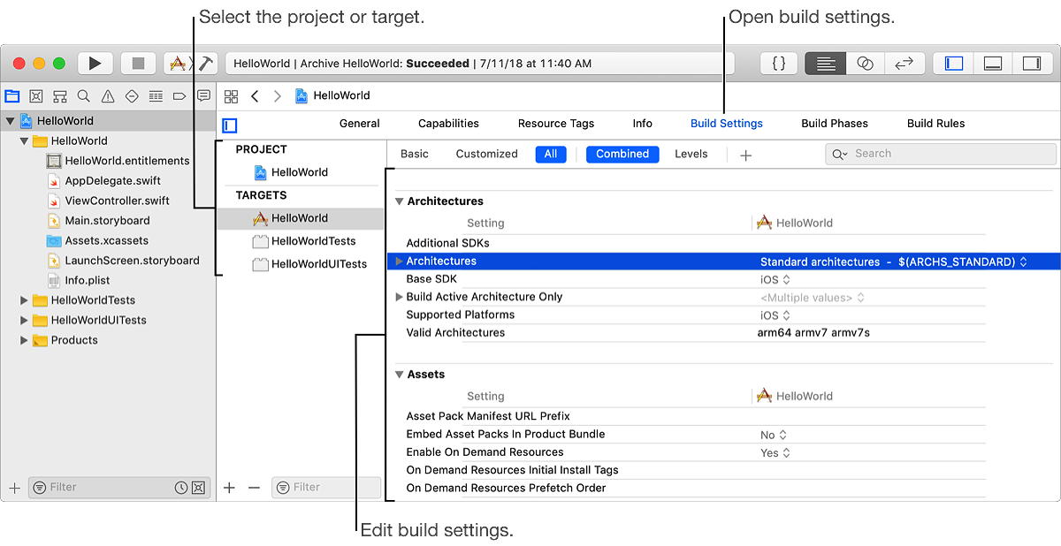Remove the selected target with minus button
The image size is (1061, 546).
pos(255,488)
